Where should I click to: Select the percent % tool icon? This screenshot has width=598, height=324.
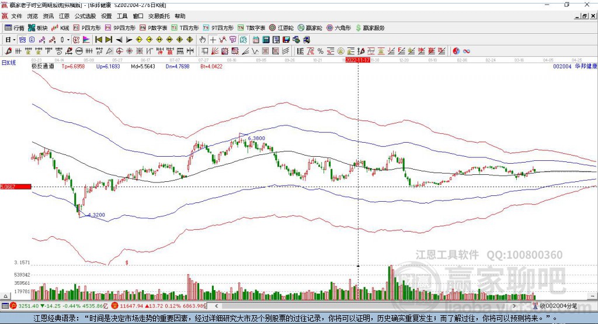pyautogui.click(x=321, y=51)
